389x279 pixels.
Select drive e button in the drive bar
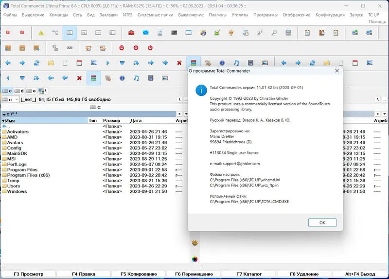pos(31,91)
